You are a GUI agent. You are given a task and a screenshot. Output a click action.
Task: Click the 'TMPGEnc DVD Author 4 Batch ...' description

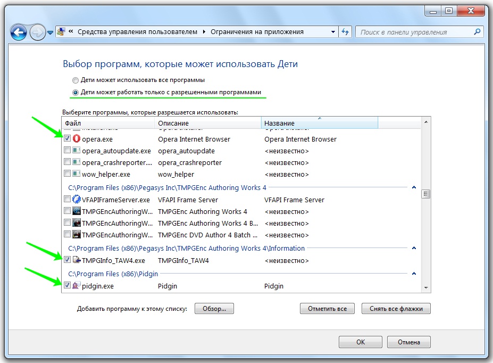point(207,235)
